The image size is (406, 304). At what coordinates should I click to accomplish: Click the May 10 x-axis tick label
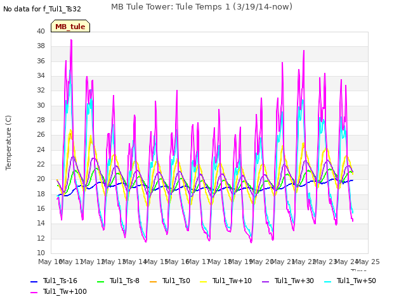tap(50, 262)
